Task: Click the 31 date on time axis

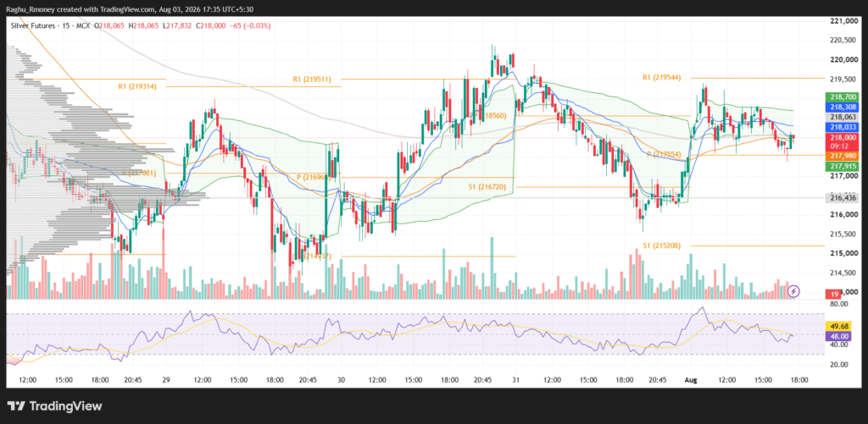Action: pyautogui.click(x=516, y=380)
